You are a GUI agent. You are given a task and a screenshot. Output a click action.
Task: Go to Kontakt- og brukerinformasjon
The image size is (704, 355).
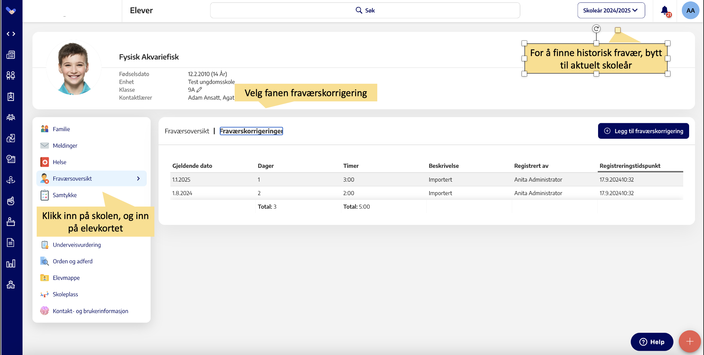pos(90,311)
